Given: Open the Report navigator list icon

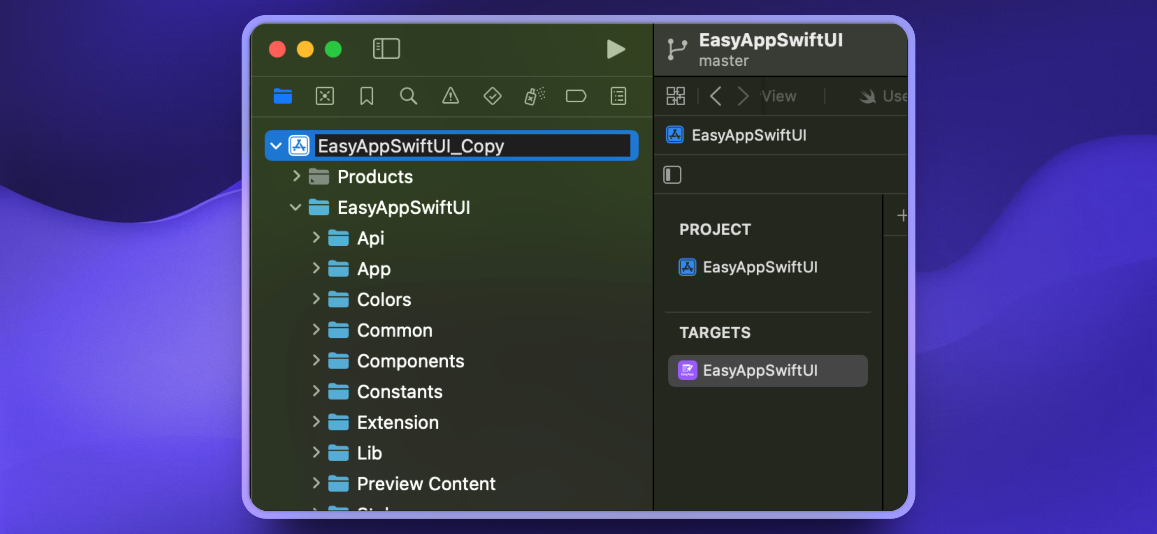Looking at the screenshot, I should point(618,96).
